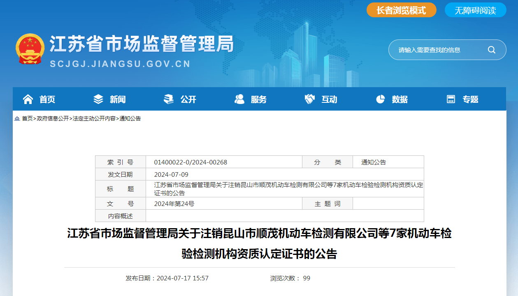Go to 政府信息公开 in breadcrumb
518x296 pixels.
coord(53,118)
